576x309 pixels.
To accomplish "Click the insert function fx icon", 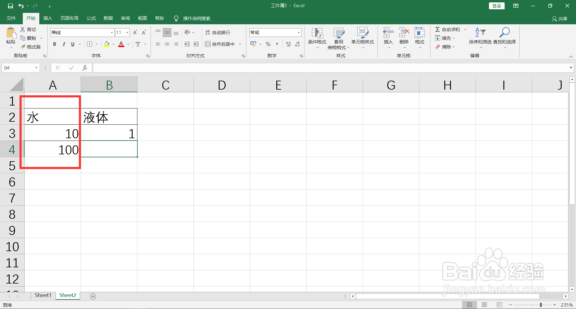I will pyautogui.click(x=85, y=68).
